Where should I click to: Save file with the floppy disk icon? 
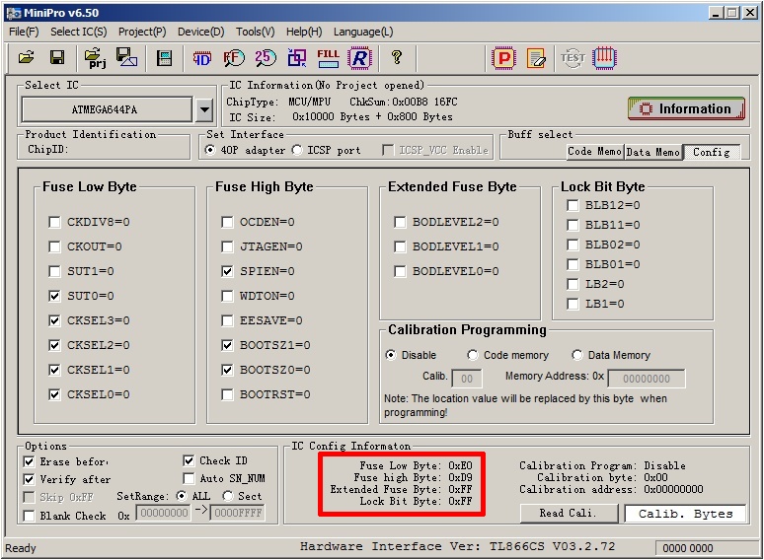pos(57,58)
